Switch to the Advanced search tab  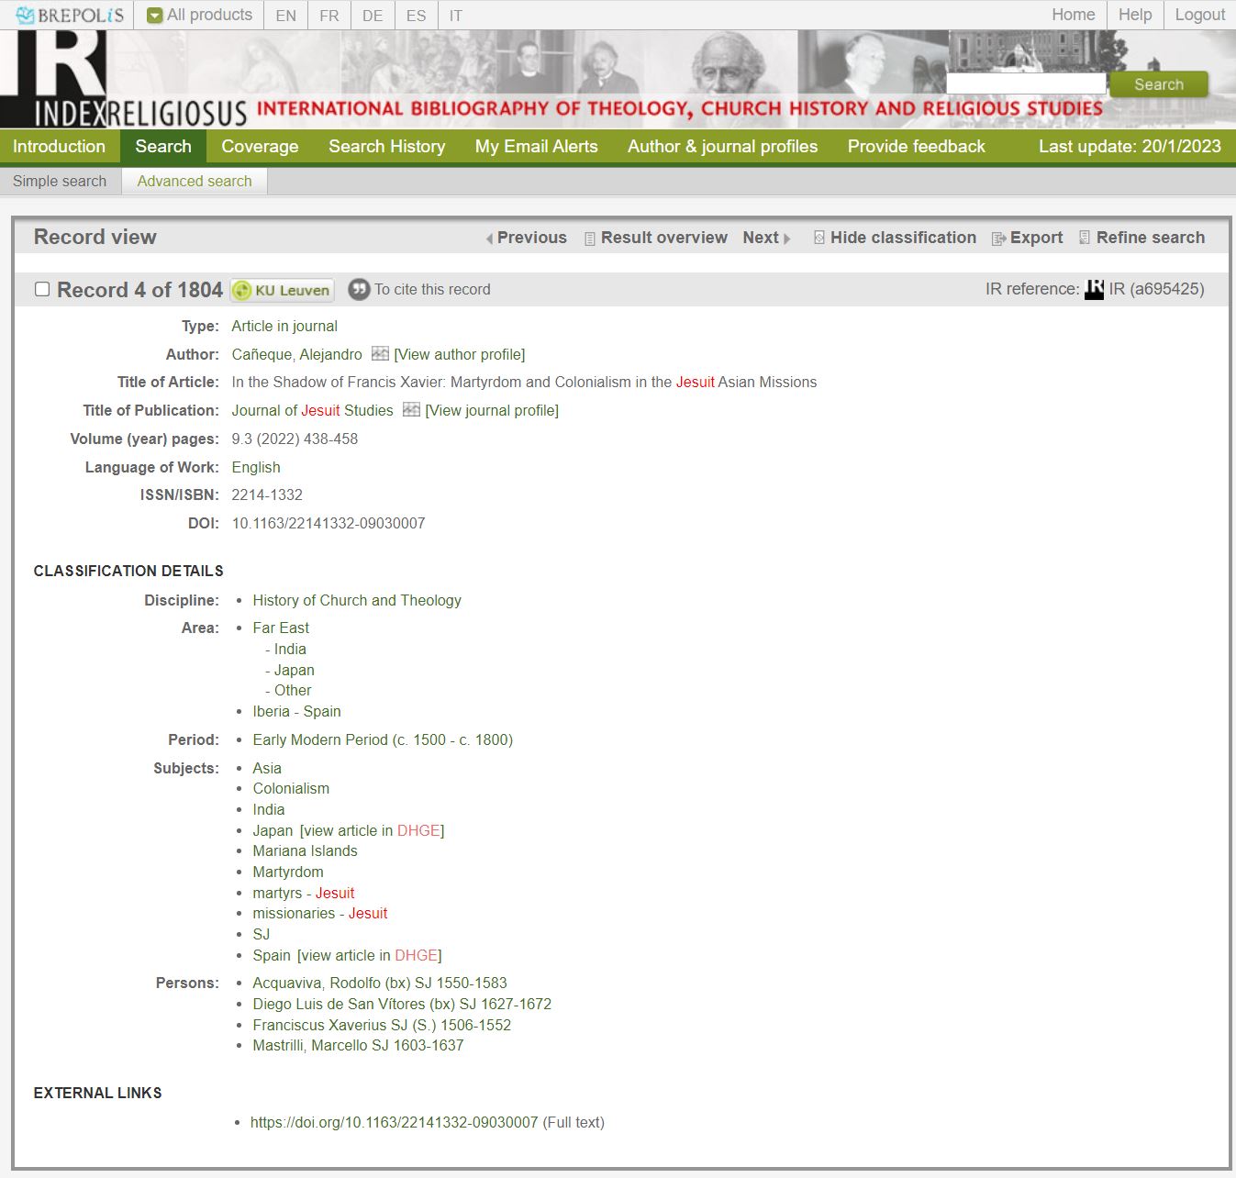pos(194,181)
